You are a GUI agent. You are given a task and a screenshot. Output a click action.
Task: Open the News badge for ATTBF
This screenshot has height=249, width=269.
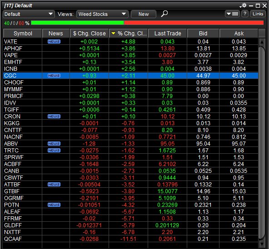pyautogui.click(x=54, y=184)
